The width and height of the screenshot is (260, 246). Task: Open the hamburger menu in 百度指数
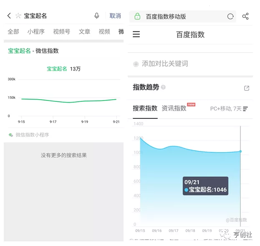(x=136, y=34)
